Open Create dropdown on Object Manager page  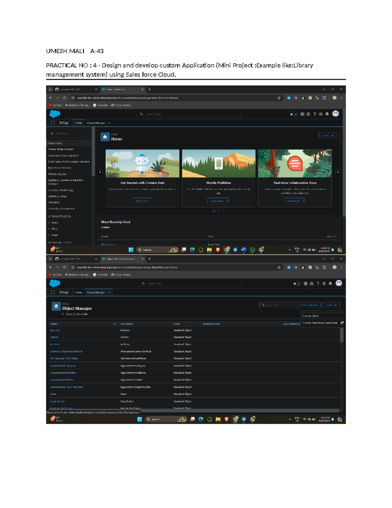click(x=331, y=305)
